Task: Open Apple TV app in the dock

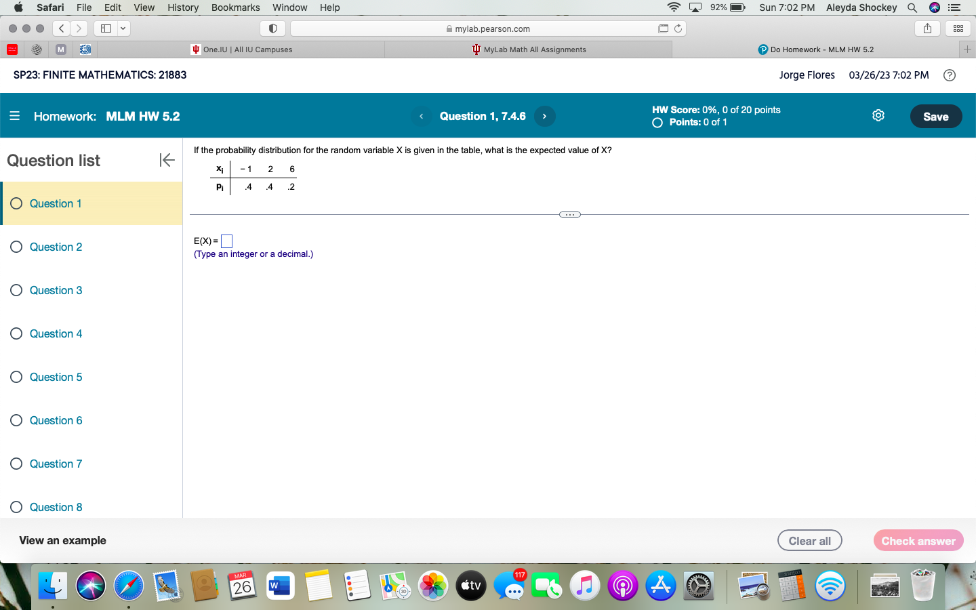Action: click(x=470, y=585)
